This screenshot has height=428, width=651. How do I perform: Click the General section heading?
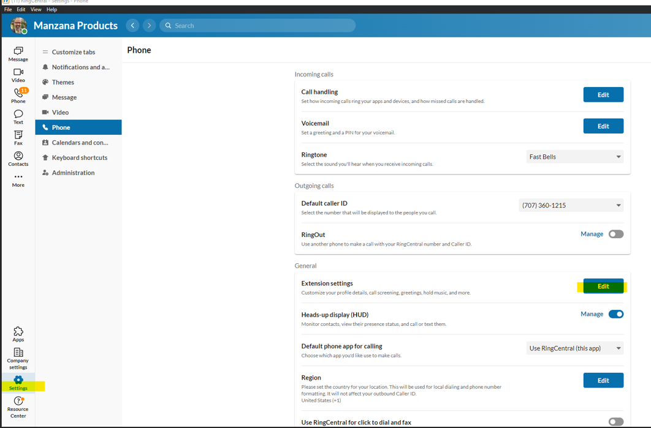pyautogui.click(x=305, y=266)
